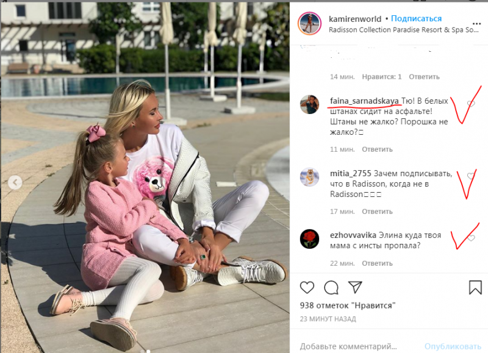The width and height of the screenshot is (488, 353).
Task: Reply to faina_sarnadskaya's comment
Action: point(377,149)
